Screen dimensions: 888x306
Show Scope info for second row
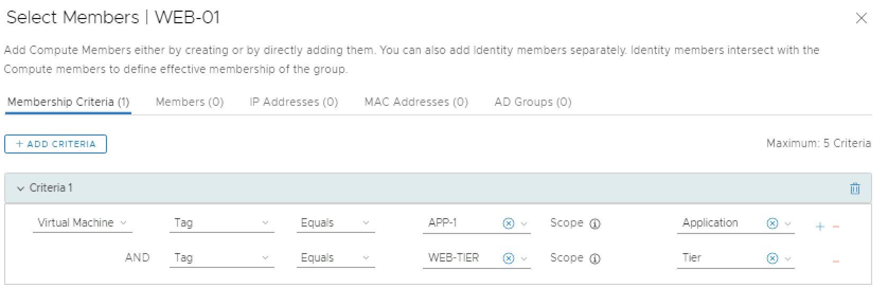tap(595, 259)
